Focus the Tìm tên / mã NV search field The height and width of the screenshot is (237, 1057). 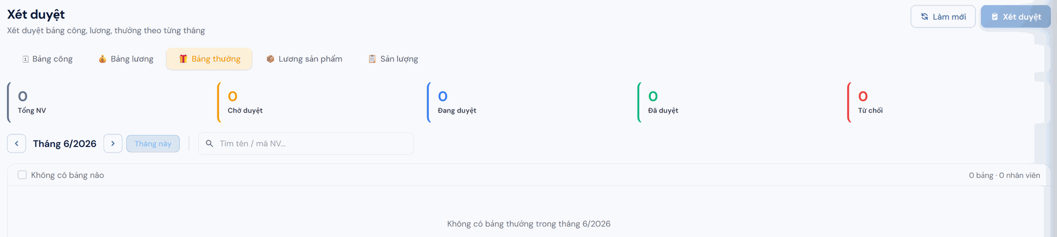coord(306,144)
